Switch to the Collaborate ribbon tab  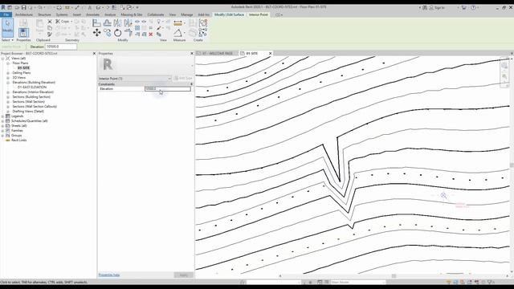click(155, 14)
